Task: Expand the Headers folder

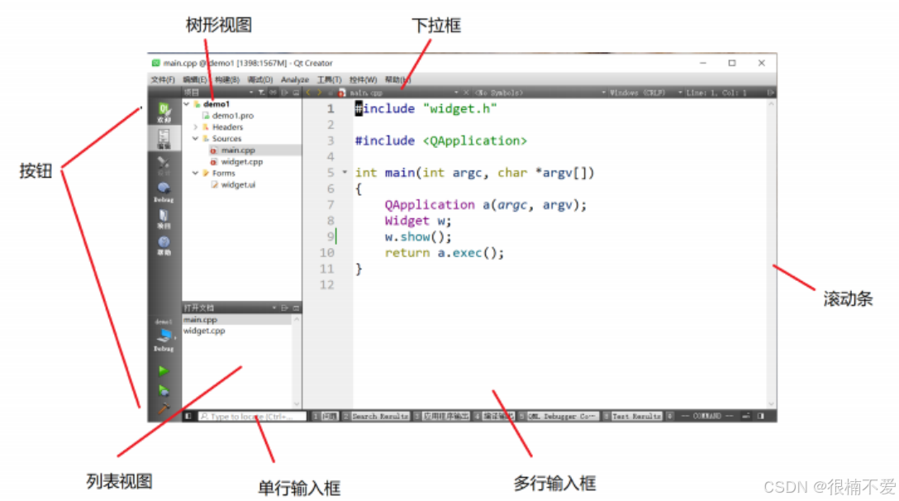Action: [x=196, y=126]
